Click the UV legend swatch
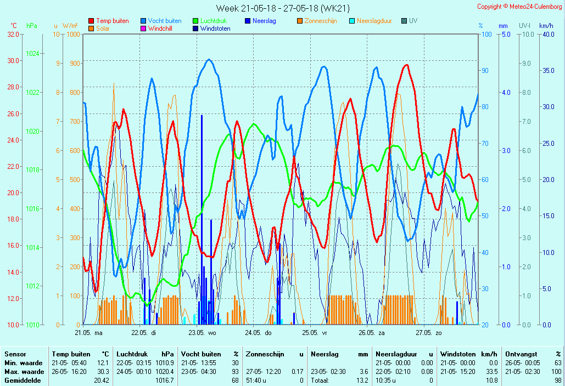This screenshot has width=565, height=386. 404,21
